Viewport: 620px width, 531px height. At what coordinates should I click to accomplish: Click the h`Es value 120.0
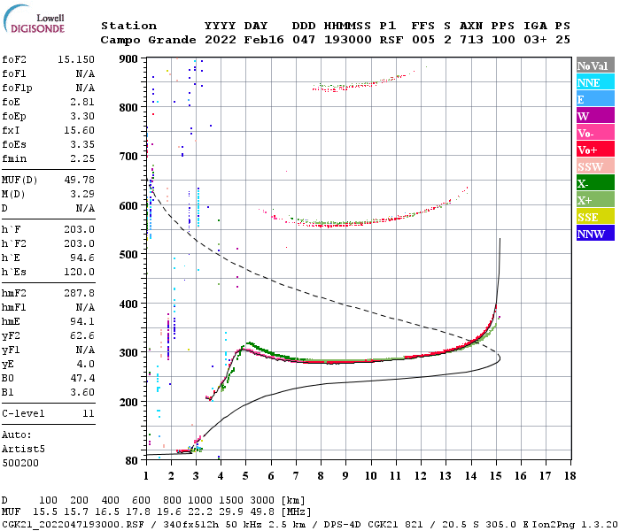point(79,273)
